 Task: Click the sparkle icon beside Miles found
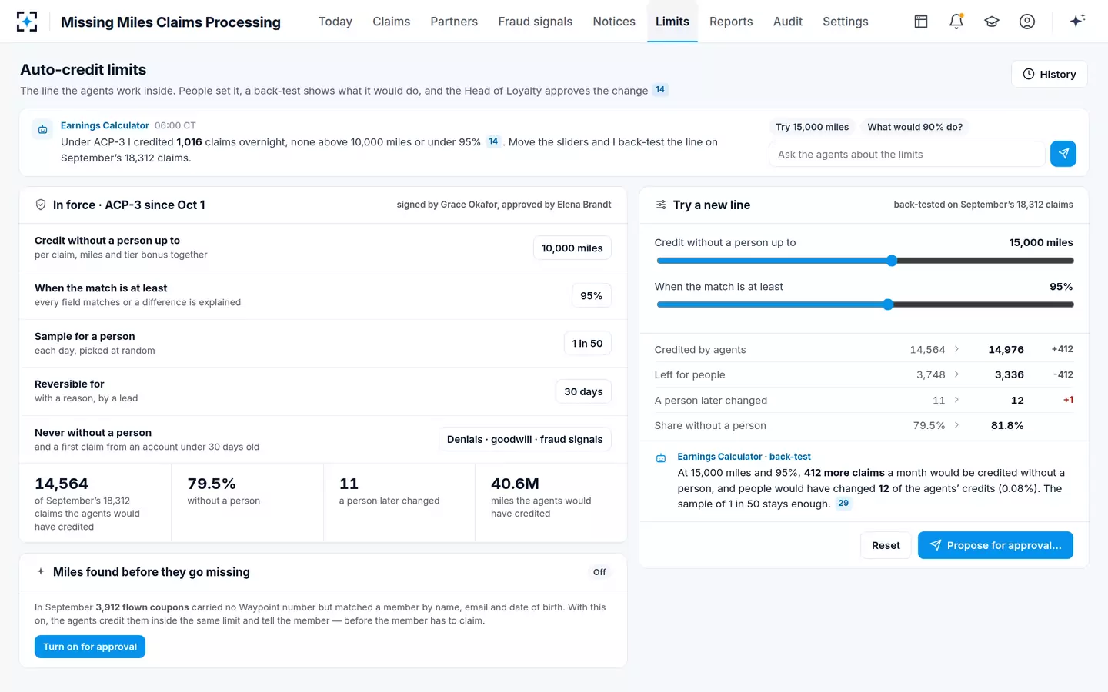(x=41, y=571)
